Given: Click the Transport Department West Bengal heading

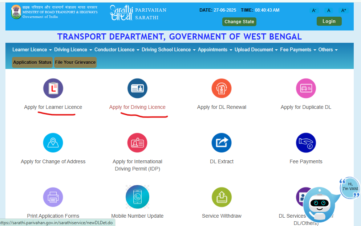Looking at the screenshot, I should (x=179, y=37).
